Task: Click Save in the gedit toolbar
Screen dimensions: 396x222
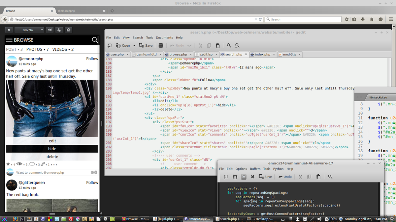Action: (x=146, y=45)
